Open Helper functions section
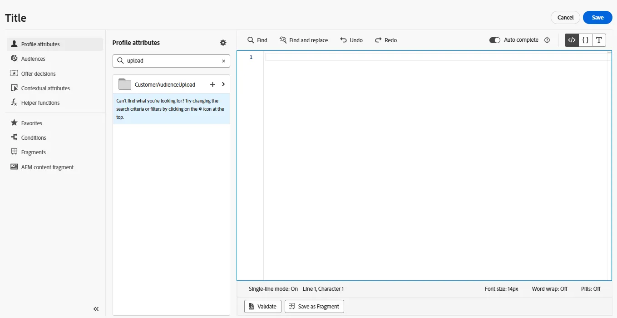Viewport: 617px width, 318px height. tap(55, 103)
